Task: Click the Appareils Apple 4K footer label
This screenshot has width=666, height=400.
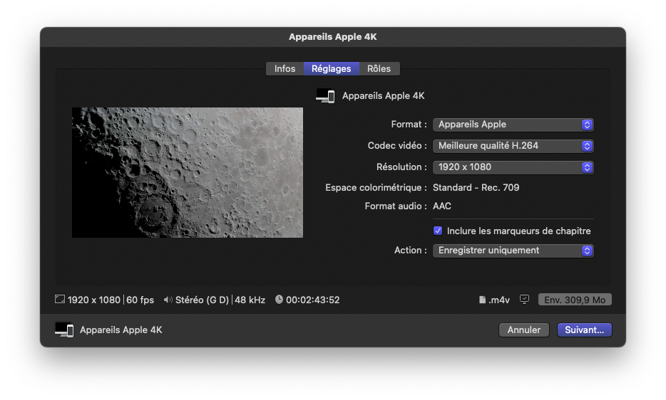Action: click(x=121, y=330)
